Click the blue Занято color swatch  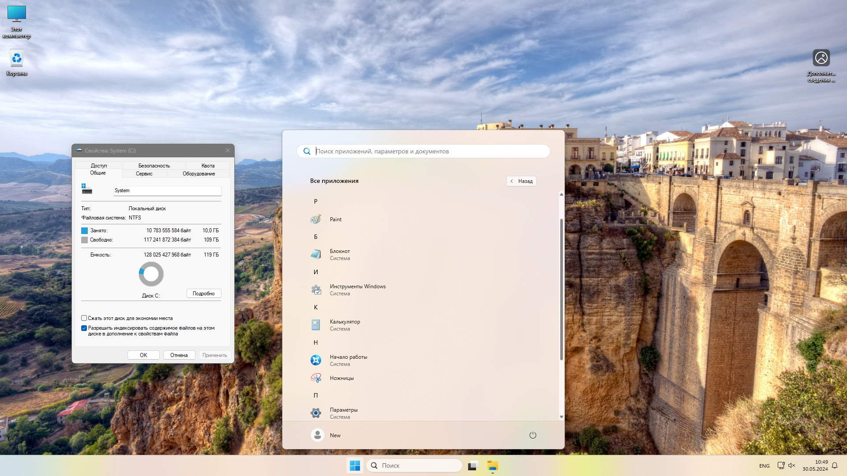[84, 231]
